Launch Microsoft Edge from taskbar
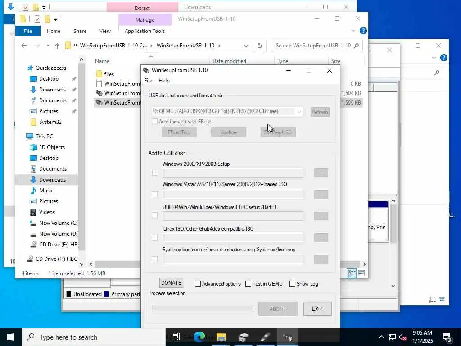Viewport: 461px width, 346px height. (199, 337)
